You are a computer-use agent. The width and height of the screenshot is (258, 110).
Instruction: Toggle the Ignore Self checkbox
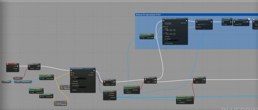(78, 90)
